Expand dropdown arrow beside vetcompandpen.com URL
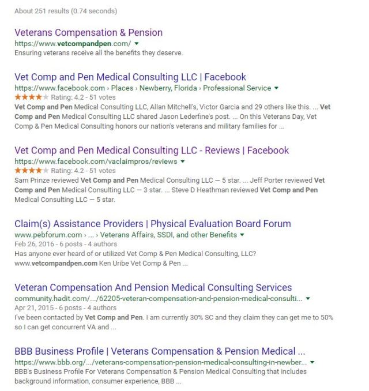 tap(137, 44)
